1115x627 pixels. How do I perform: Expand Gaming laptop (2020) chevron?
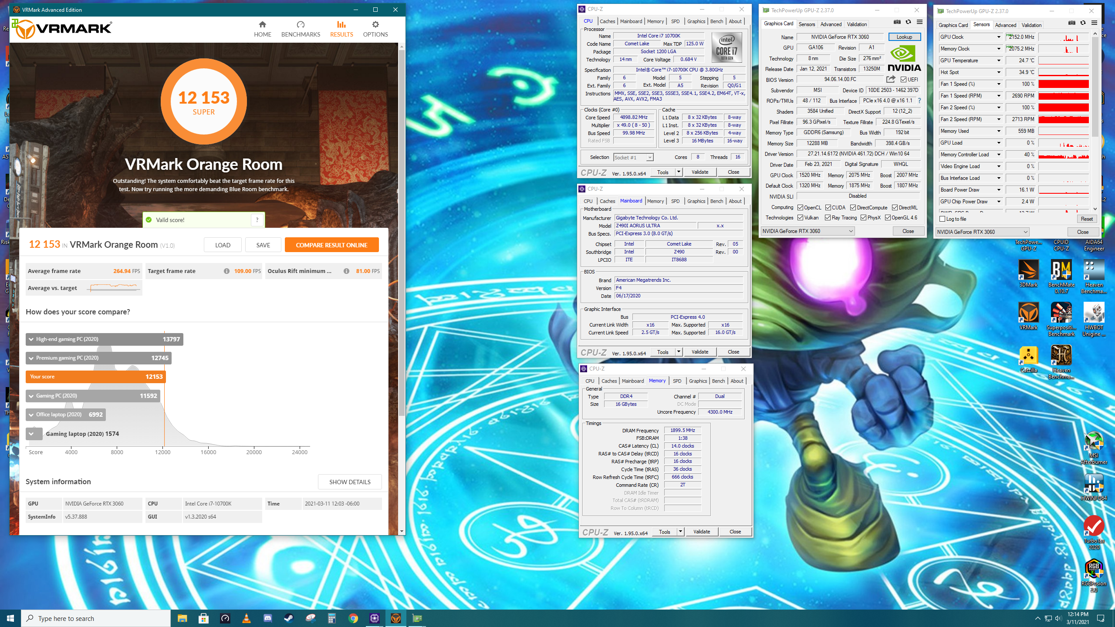click(31, 434)
